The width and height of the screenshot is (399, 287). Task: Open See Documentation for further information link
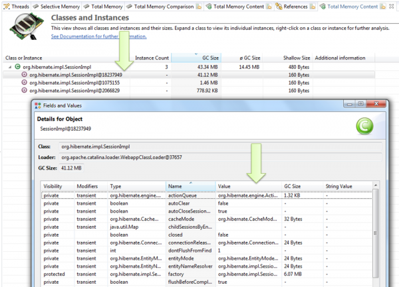coord(98,36)
